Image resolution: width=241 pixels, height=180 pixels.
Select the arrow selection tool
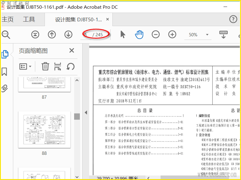pyautogui.click(x=123, y=34)
